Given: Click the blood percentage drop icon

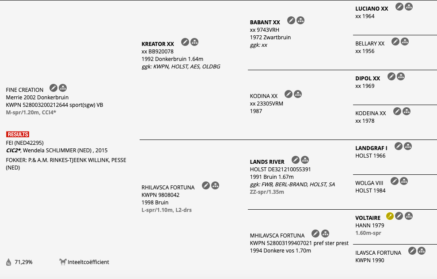Looking at the screenshot, I should [x=9, y=262].
